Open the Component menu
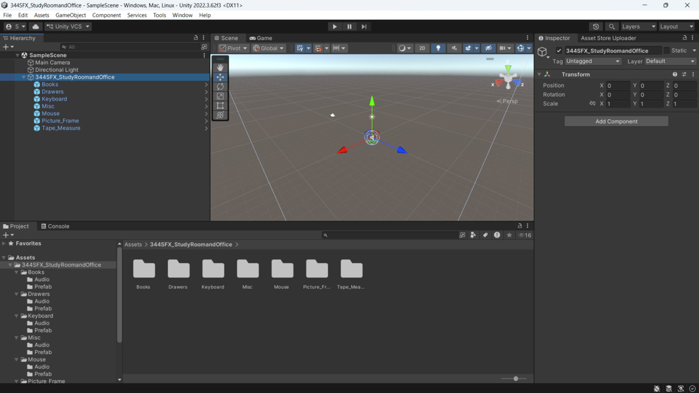Viewport: 699px width, 393px height. click(107, 15)
